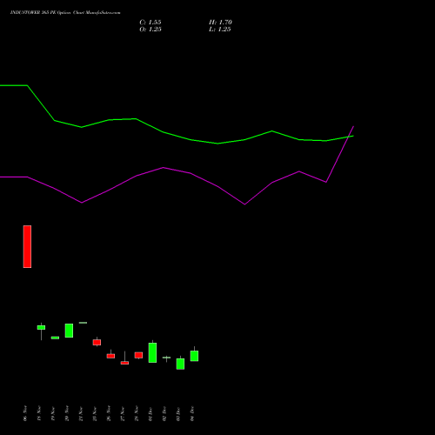Click the low value L: 1.25
Viewport: 435px width, 435px height.
click(x=220, y=30)
